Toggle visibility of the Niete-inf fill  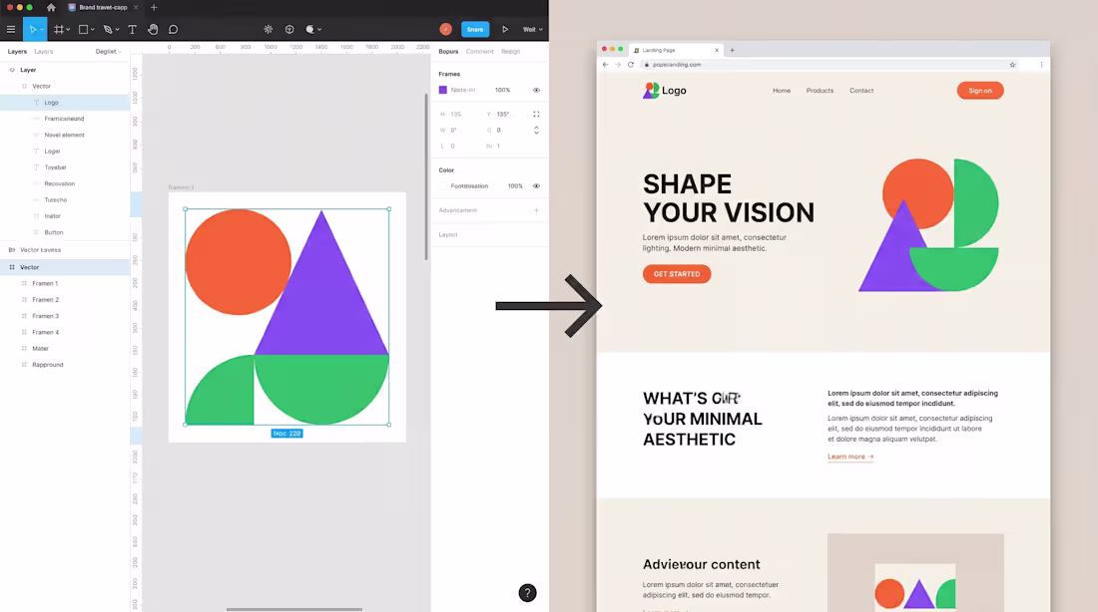(536, 91)
